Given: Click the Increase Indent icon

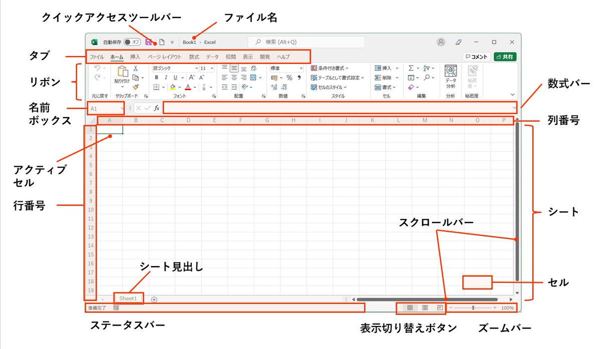Looking at the screenshot, I should point(234,87).
